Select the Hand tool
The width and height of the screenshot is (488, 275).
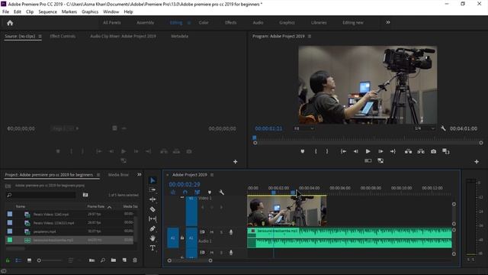pyautogui.click(x=152, y=238)
